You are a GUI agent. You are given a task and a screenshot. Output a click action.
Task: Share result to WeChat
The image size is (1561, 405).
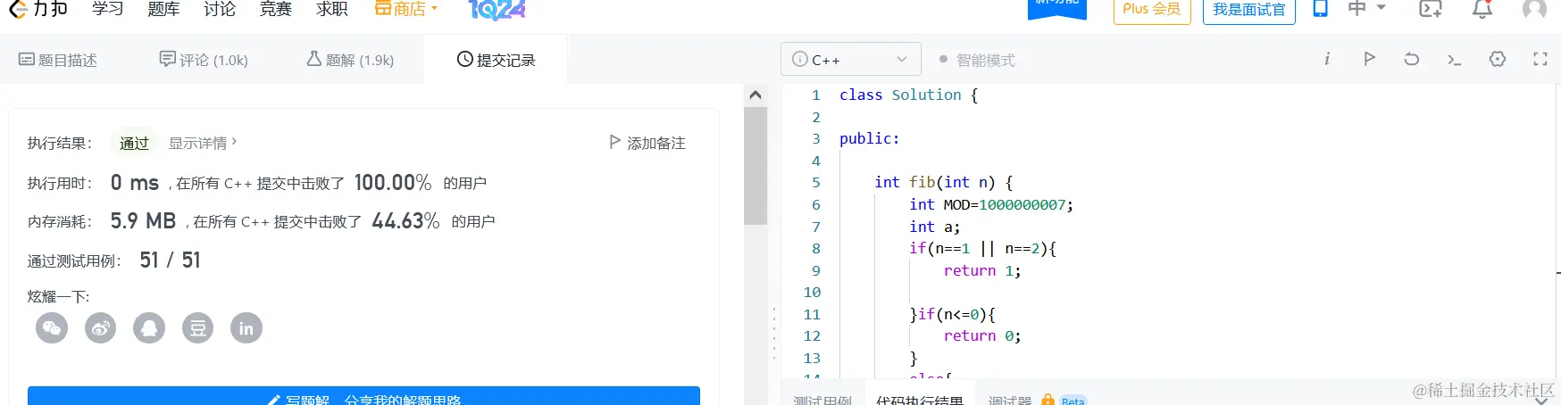[x=52, y=328]
